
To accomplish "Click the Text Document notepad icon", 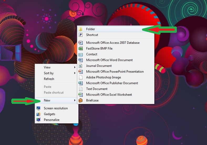I will coord(81,89).
